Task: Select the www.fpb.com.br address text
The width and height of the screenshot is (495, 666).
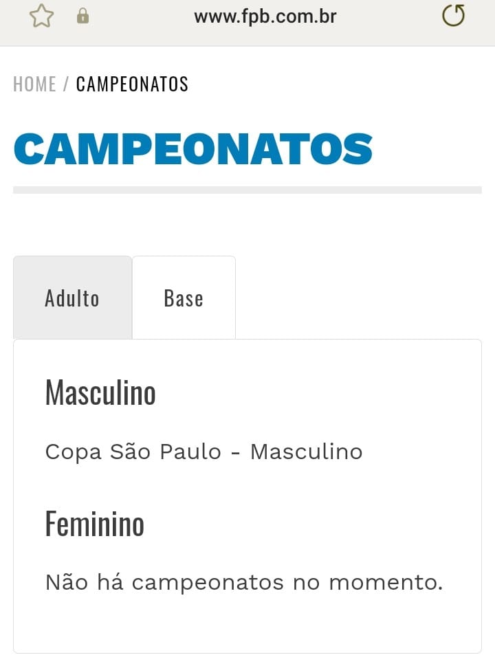Action: [265, 17]
